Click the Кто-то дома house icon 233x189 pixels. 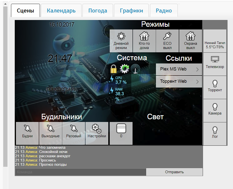(x=144, y=41)
